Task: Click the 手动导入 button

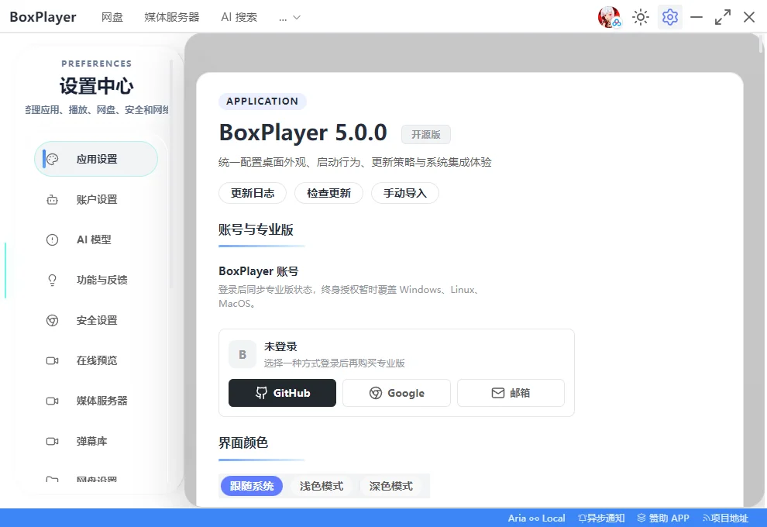Action: (x=405, y=193)
